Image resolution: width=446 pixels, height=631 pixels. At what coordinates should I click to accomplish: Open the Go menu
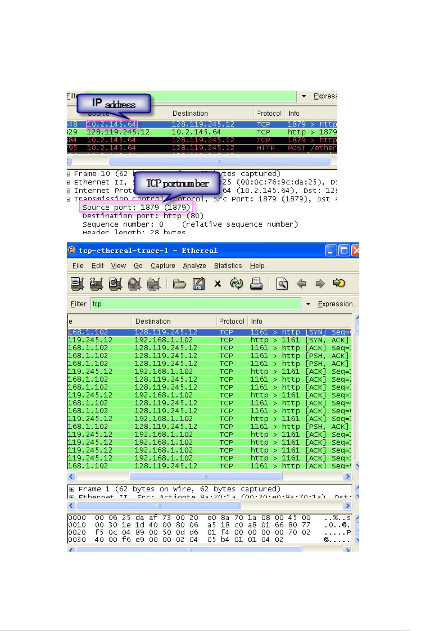138,266
